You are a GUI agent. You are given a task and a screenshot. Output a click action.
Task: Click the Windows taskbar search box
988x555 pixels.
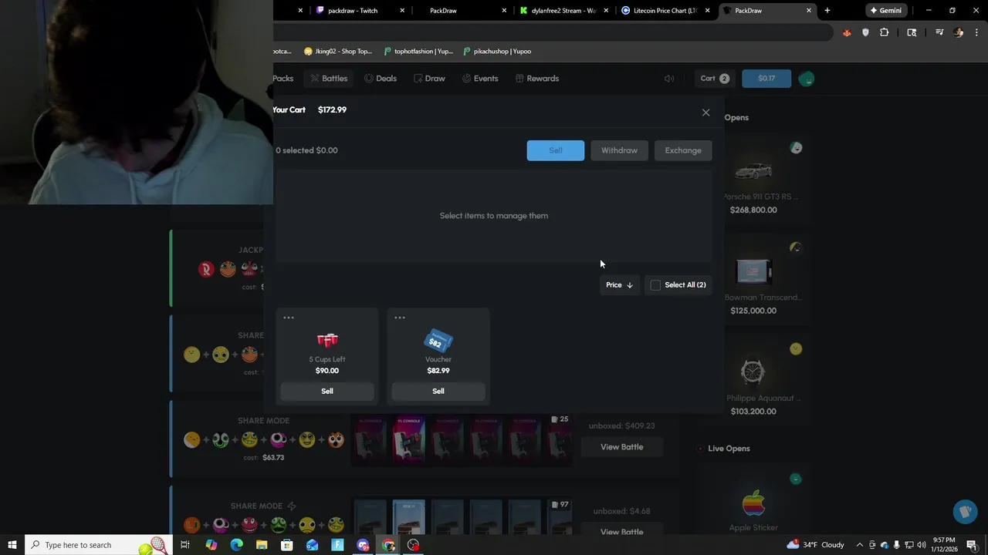tap(97, 545)
